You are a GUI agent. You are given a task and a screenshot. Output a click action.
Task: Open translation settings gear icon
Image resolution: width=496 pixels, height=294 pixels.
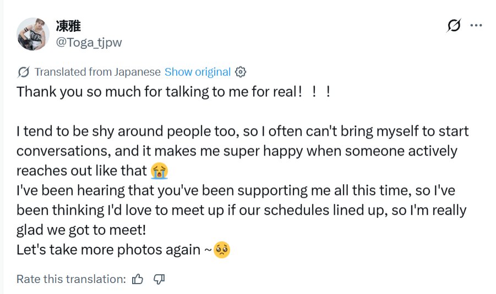[241, 72]
